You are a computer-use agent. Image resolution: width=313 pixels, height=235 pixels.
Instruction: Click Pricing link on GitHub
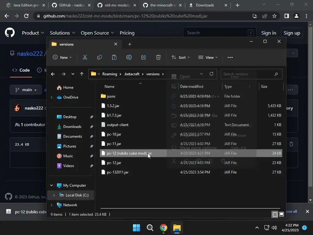click(127, 33)
